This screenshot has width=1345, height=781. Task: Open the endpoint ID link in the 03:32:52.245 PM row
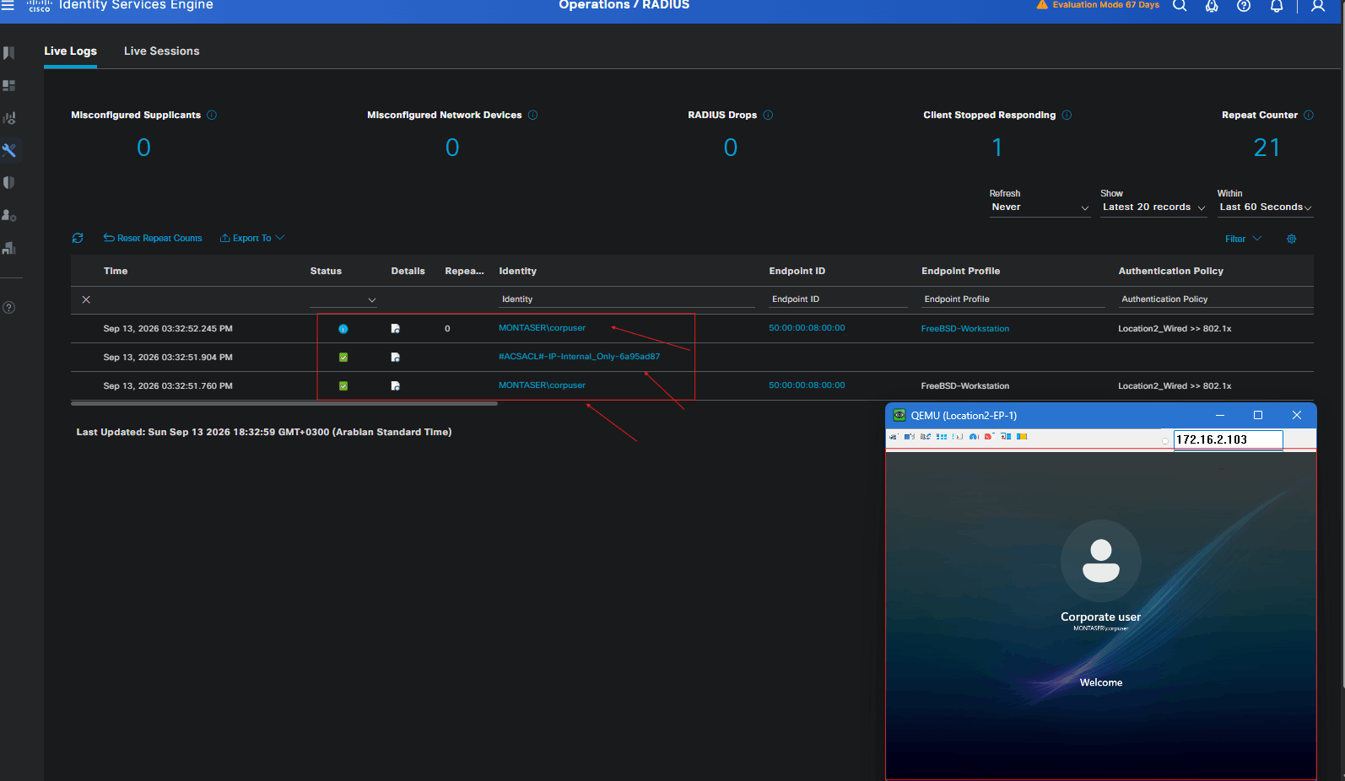[x=807, y=328]
